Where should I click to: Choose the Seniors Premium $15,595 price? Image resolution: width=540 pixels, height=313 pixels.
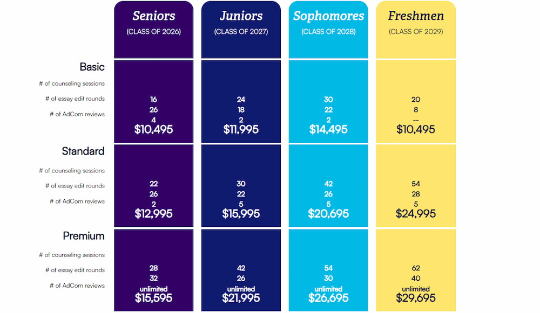[153, 298]
